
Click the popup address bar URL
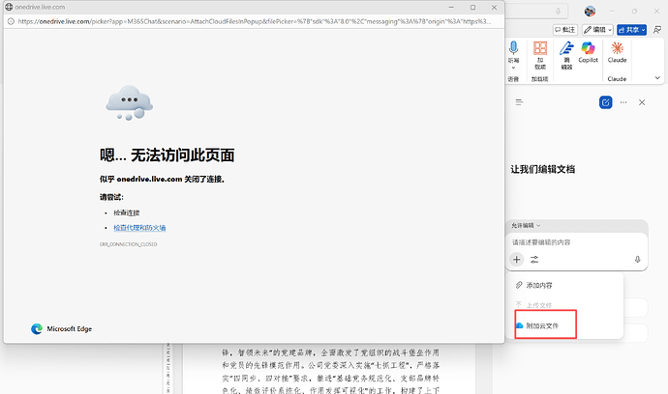[255, 21]
